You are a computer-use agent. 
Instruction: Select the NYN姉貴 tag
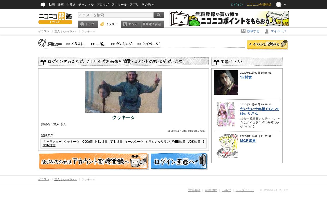tap(116, 142)
